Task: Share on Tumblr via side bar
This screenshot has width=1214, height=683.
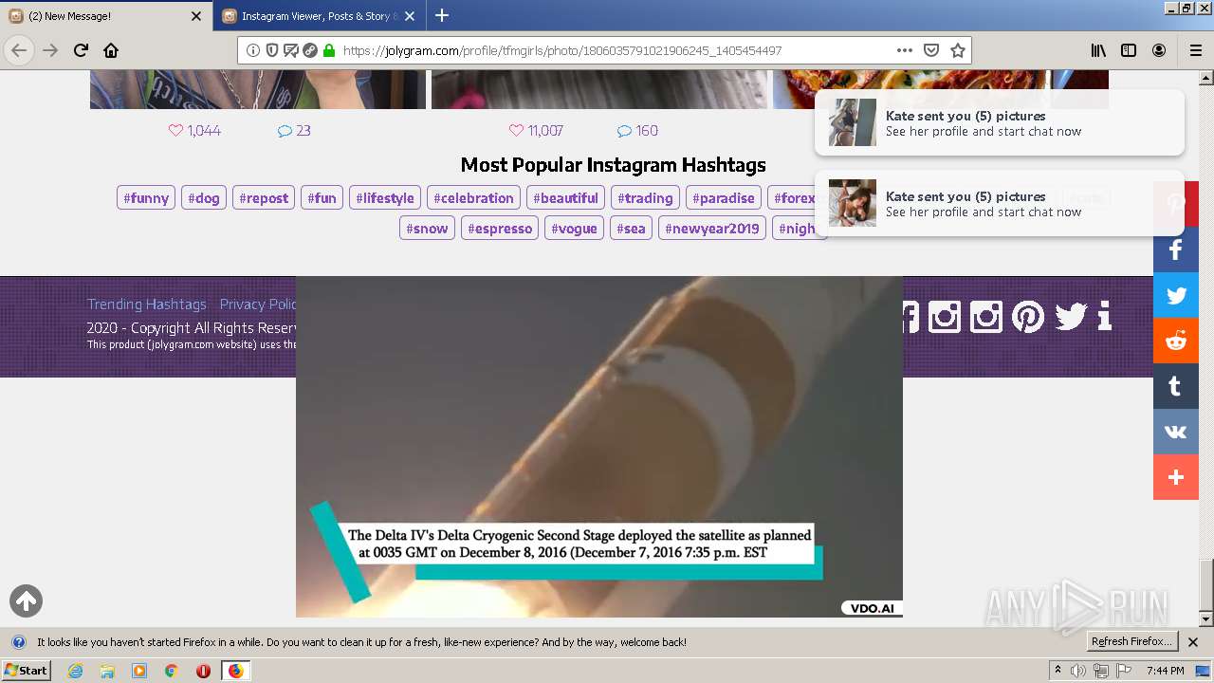Action: click(1176, 386)
